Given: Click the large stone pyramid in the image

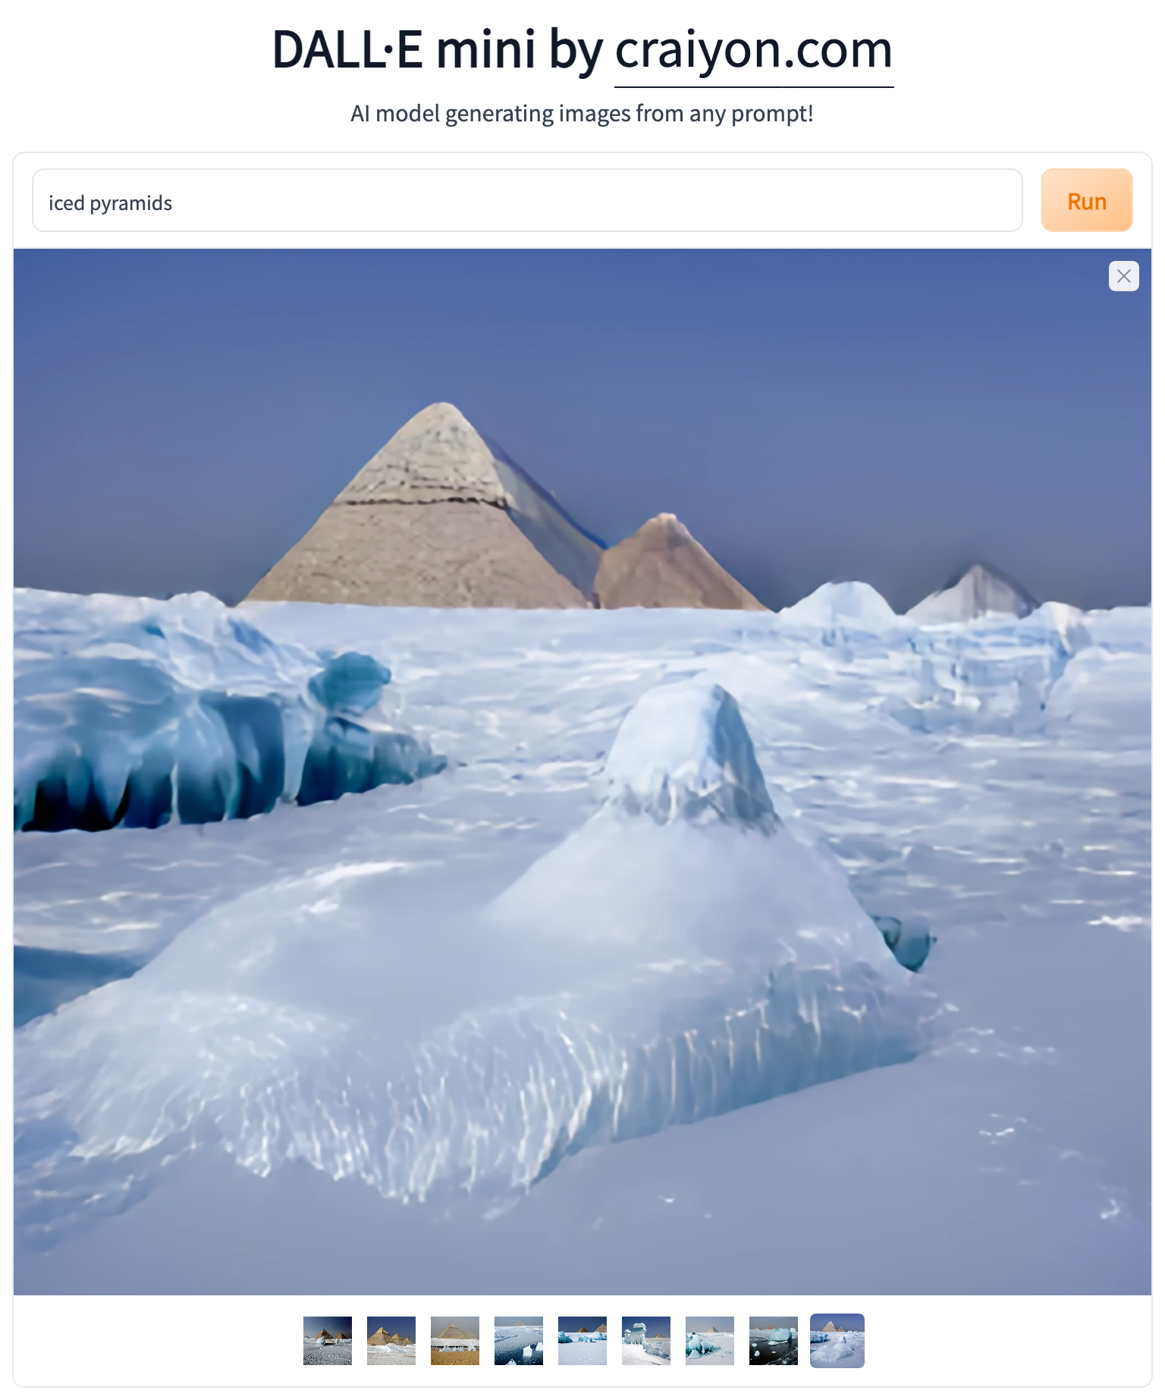Looking at the screenshot, I should click(425, 523).
